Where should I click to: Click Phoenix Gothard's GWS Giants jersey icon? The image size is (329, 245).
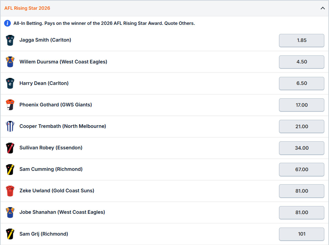click(10, 105)
